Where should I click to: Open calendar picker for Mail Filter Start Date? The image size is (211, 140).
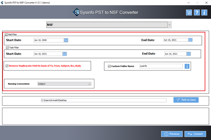66,40
